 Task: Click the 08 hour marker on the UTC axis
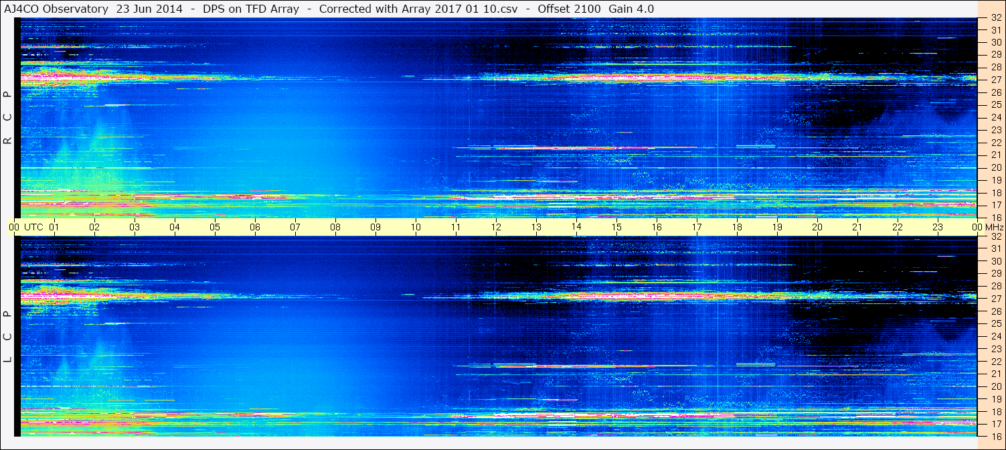[x=335, y=227]
